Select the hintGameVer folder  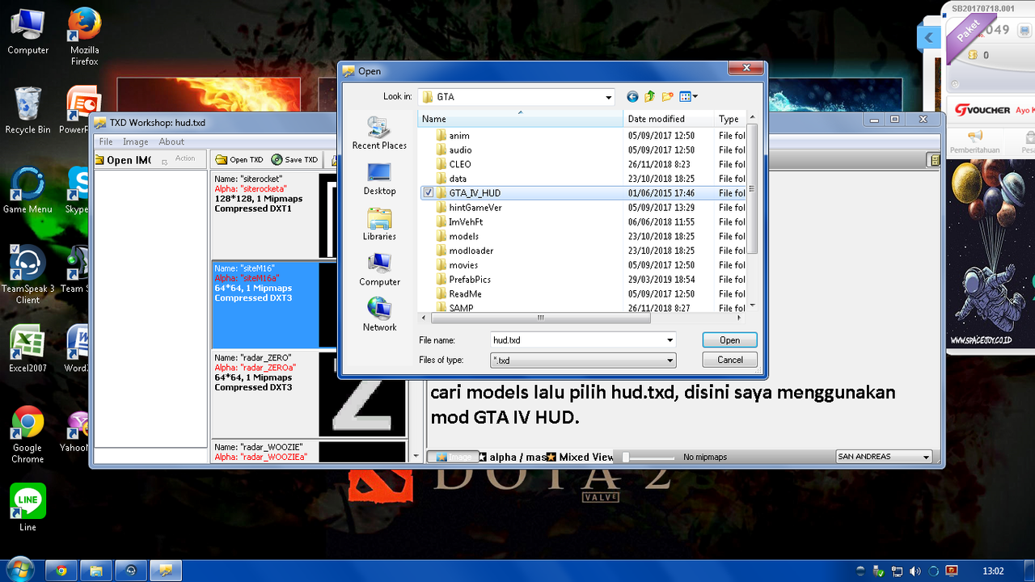(x=475, y=208)
